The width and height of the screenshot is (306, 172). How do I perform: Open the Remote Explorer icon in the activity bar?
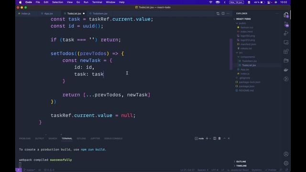pos(286,43)
